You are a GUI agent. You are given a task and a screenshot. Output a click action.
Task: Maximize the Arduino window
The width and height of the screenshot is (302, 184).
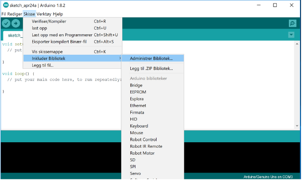275,5
